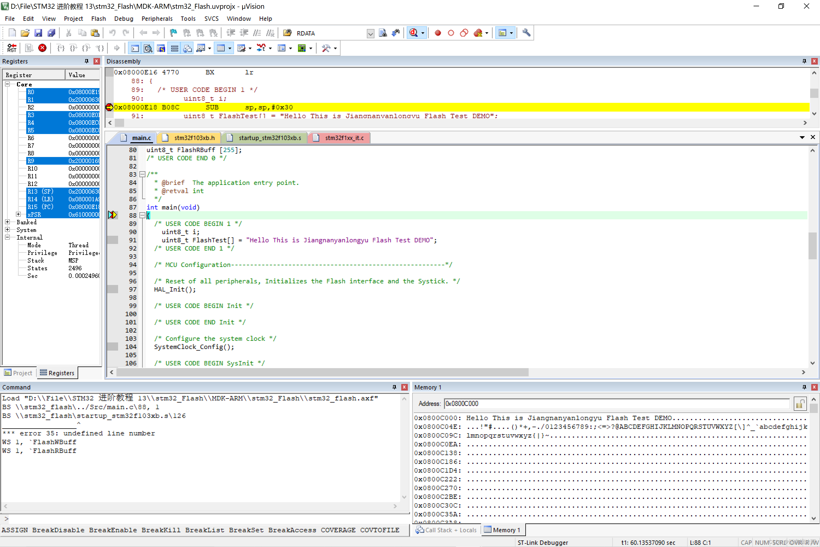Screen dimensions: 820x547
Task: Click the Step Out icon
Action: (x=86, y=48)
